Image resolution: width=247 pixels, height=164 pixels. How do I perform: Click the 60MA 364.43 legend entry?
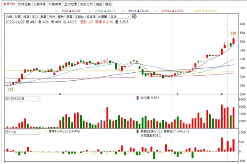(x=135, y=11)
